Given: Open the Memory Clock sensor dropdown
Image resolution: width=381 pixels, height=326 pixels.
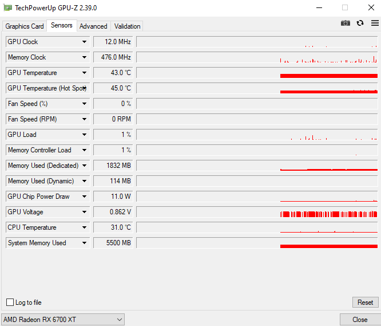Looking at the screenshot, I should tap(47, 57).
